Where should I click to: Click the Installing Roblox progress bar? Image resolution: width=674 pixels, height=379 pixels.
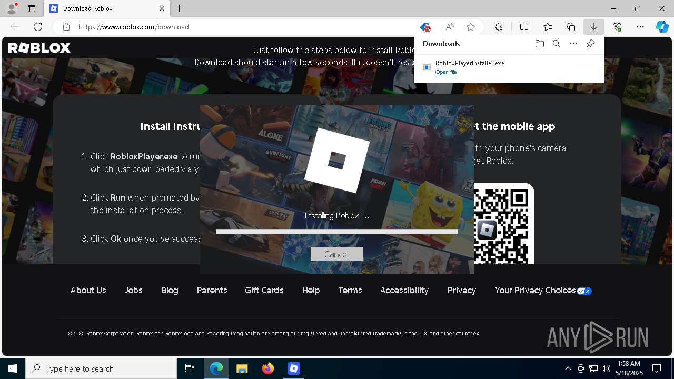(x=337, y=232)
